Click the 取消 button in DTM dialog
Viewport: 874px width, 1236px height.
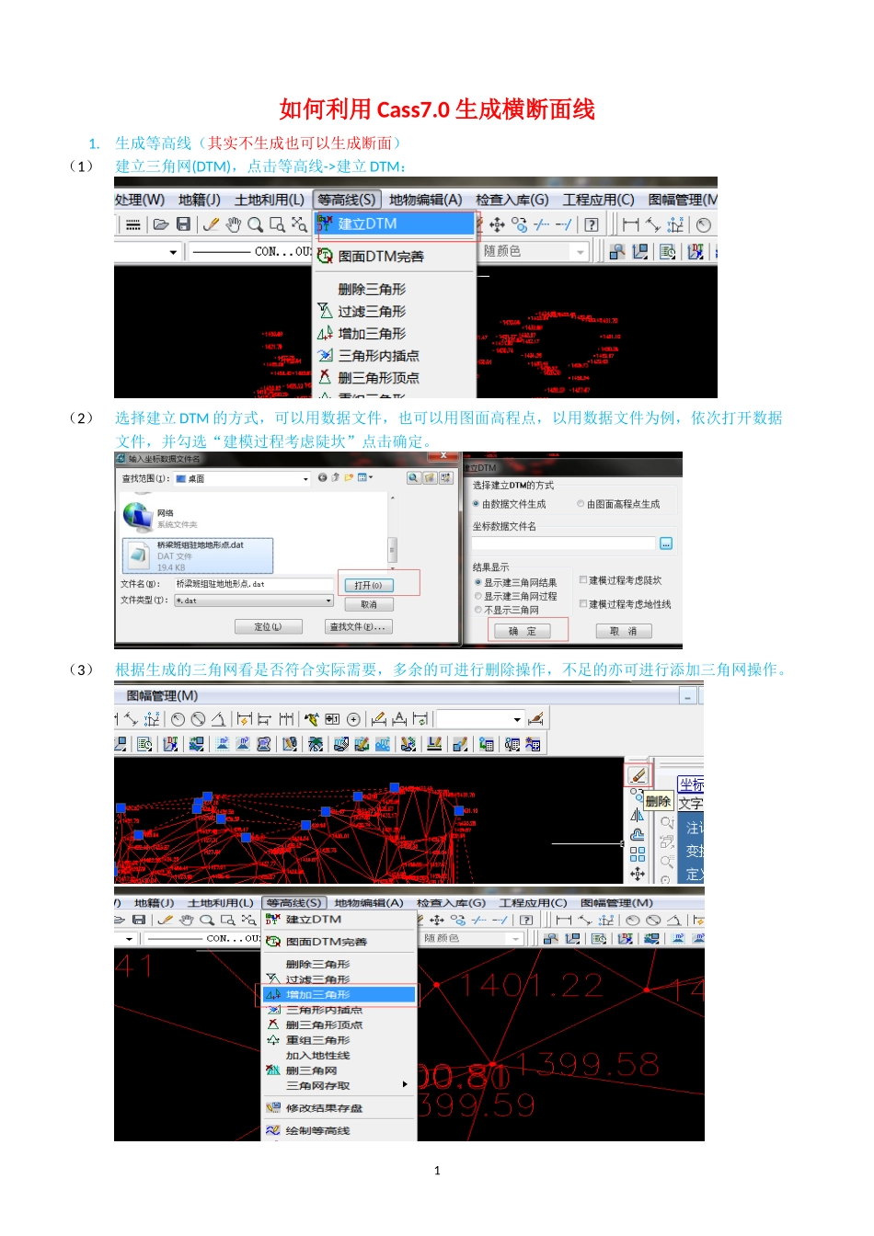624,631
